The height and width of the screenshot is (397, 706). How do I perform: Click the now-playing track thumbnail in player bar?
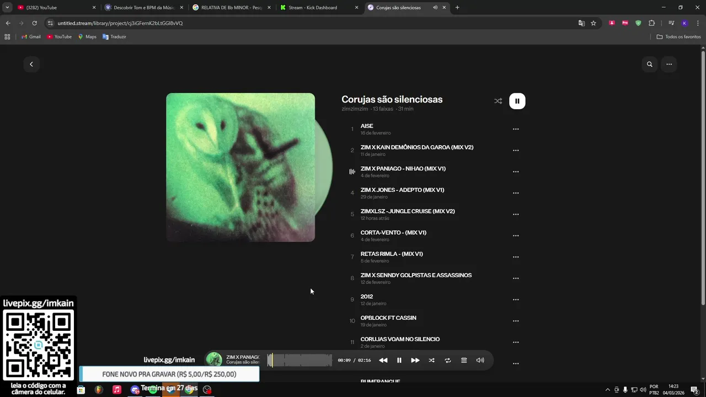(214, 360)
